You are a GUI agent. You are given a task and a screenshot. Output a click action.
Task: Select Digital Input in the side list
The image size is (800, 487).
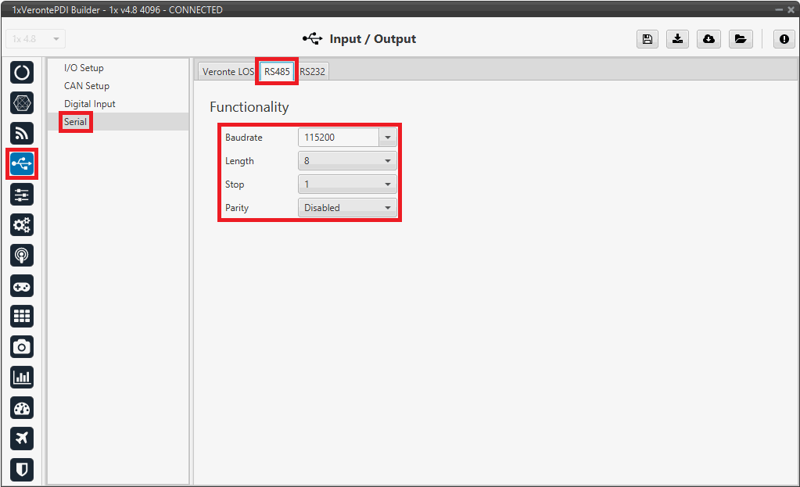click(90, 104)
